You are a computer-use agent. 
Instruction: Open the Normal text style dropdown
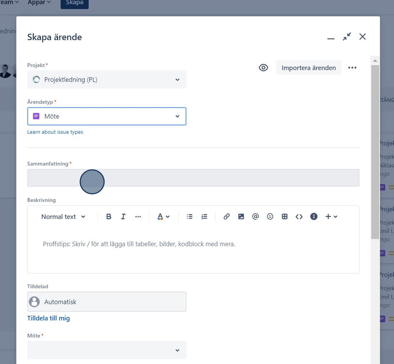63,217
